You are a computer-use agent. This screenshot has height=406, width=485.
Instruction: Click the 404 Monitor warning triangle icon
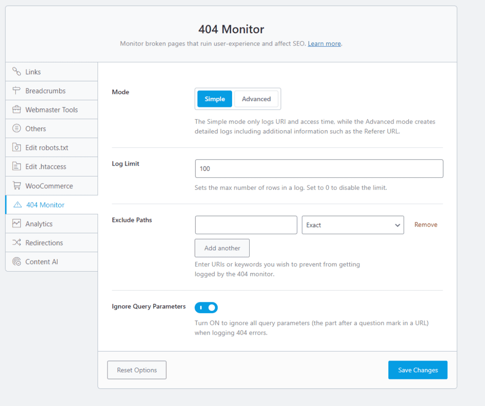pos(18,204)
